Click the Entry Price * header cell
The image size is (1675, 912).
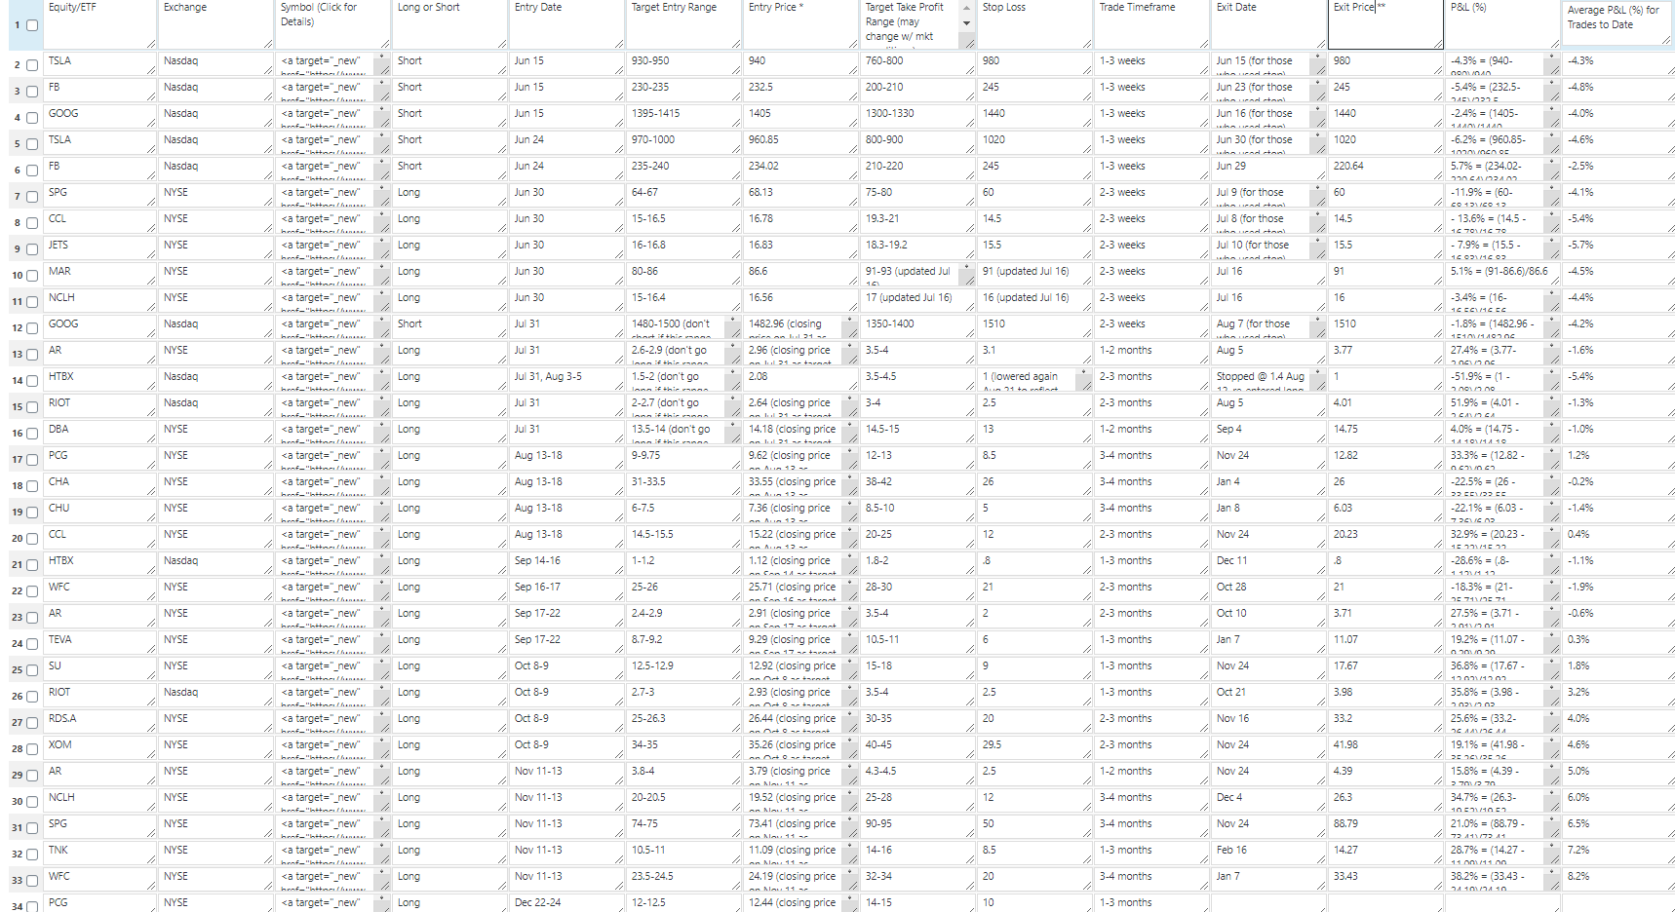(x=801, y=24)
